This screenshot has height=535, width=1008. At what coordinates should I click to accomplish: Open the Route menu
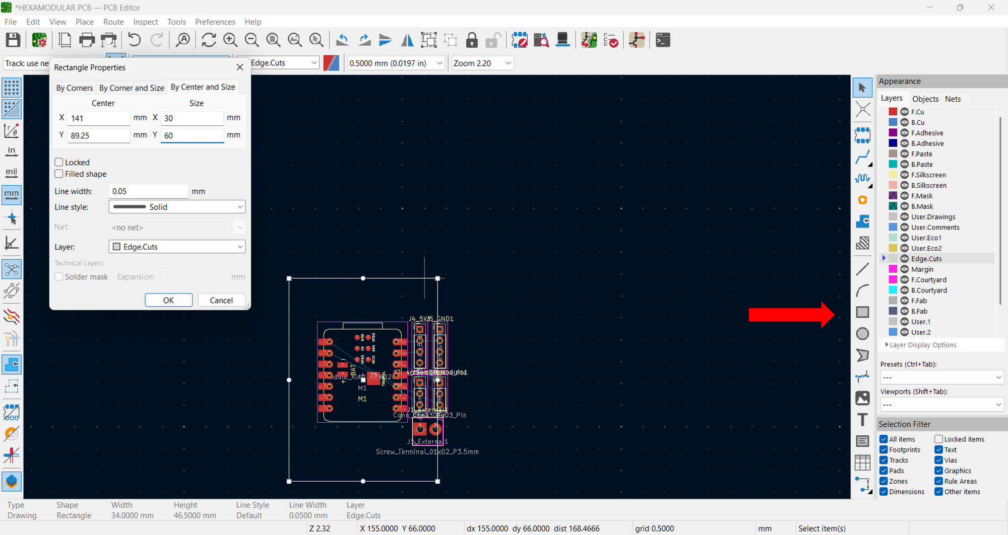tap(113, 22)
